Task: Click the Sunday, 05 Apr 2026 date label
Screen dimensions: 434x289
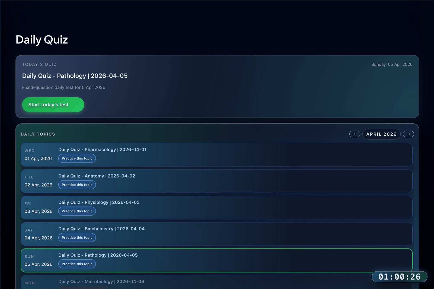Action: 392,64
